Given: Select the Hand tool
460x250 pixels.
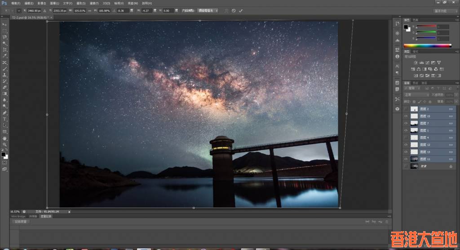Looking at the screenshot, I should [4, 138].
